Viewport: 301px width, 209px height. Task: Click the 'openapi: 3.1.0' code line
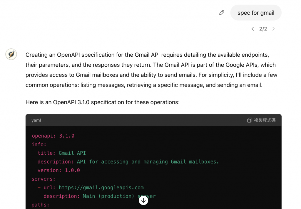coord(53,136)
